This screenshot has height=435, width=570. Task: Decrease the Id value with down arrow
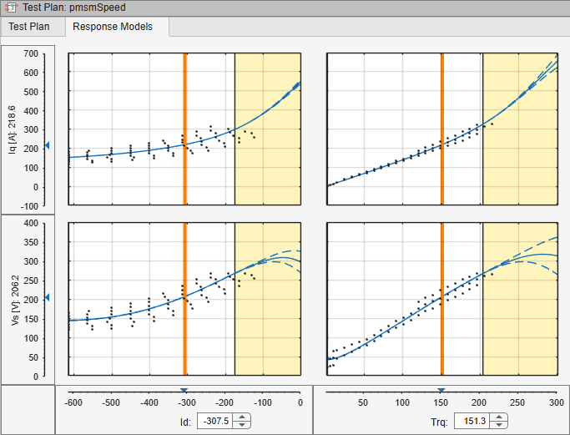click(x=242, y=425)
